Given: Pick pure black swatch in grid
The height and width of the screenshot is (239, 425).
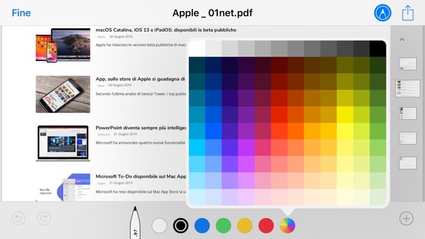Looking at the screenshot, I should 378,49.
